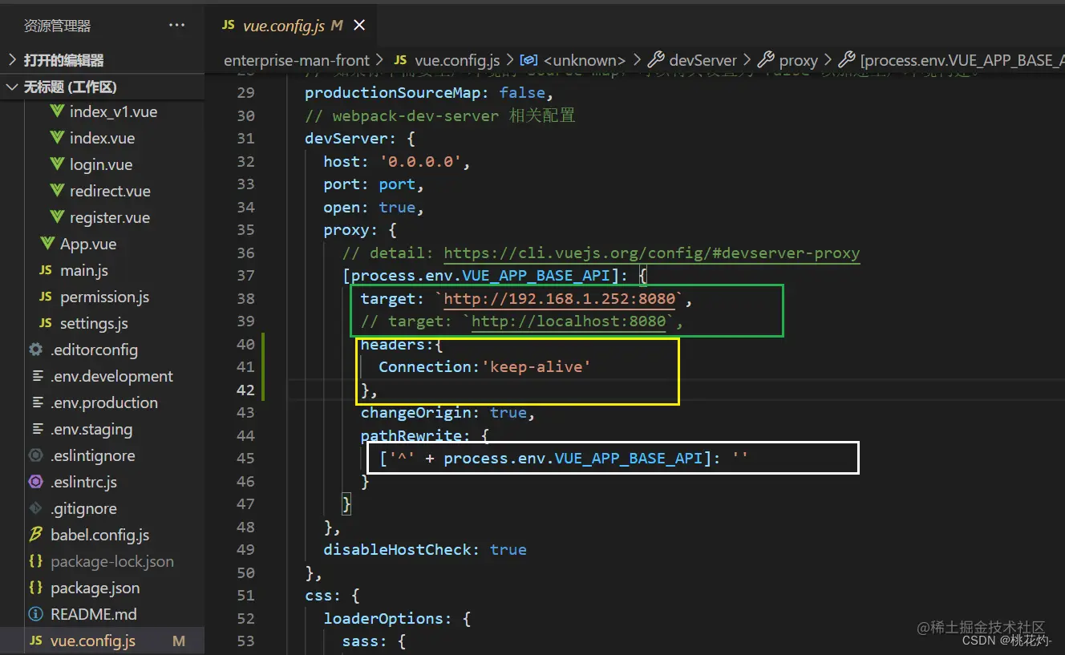Close the vue.config.js editor tab
Viewport: 1065px width, 655px height.
pyautogui.click(x=359, y=26)
